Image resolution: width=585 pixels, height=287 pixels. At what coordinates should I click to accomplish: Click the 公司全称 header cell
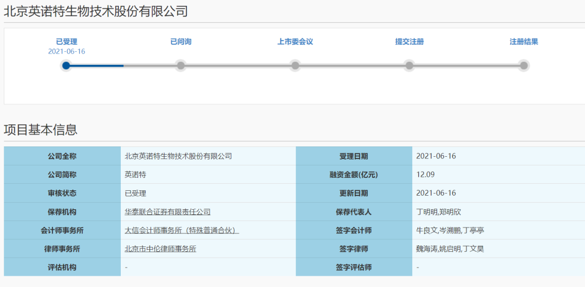pos(62,156)
